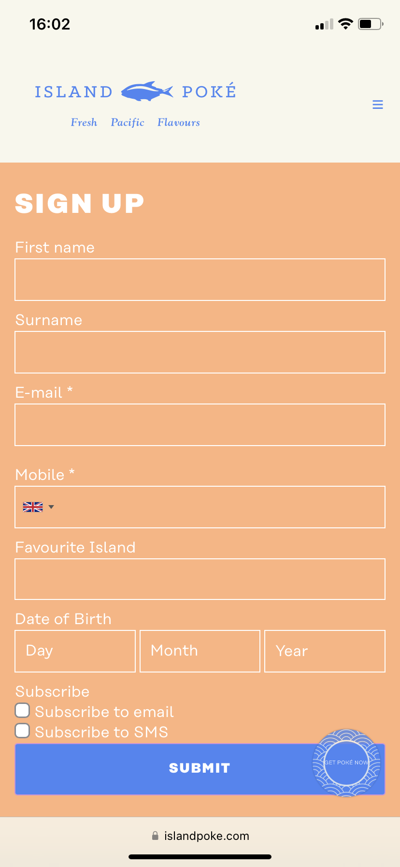The height and width of the screenshot is (867, 400).
Task: Tap the battery status icon
Action: (x=370, y=24)
